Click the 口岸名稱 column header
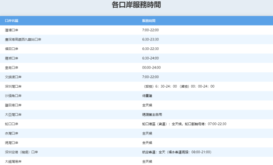 [11, 21]
